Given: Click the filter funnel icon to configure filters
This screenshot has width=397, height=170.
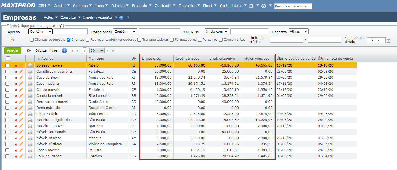Looking at the screenshot, I should pos(61,26).
